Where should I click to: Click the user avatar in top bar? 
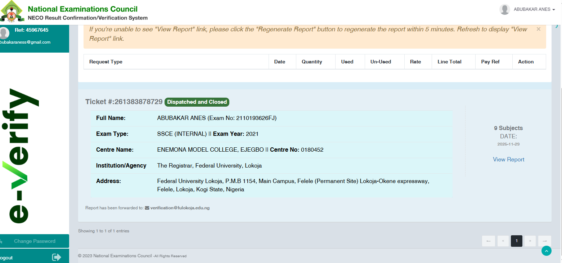click(x=504, y=10)
